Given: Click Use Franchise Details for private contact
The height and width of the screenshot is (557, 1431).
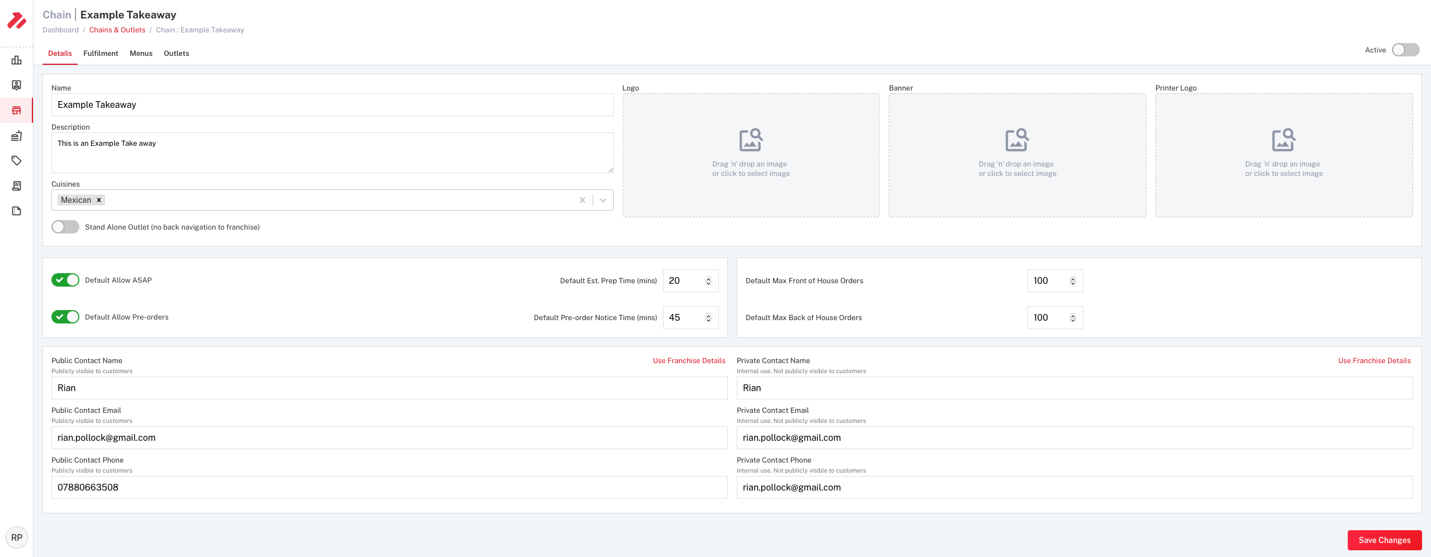Looking at the screenshot, I should coord(1375,361).
